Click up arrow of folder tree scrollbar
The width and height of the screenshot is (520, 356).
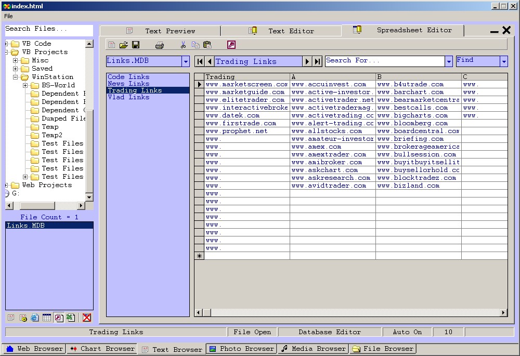click(x=89, y=44)
